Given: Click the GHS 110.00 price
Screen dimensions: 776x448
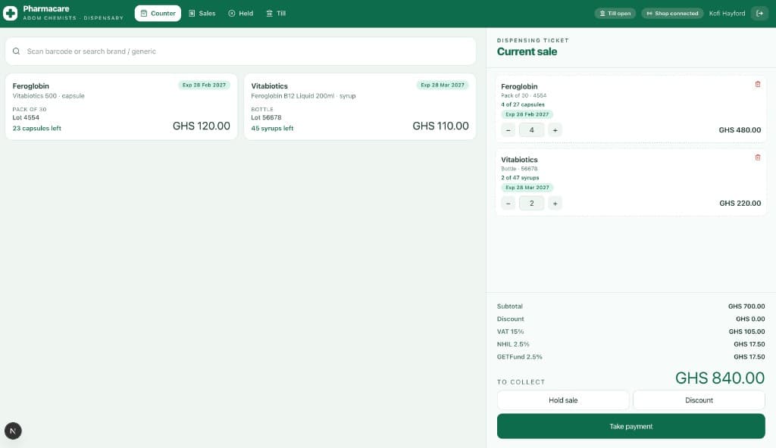Looking at the screenshot, I should coord(440,126).
